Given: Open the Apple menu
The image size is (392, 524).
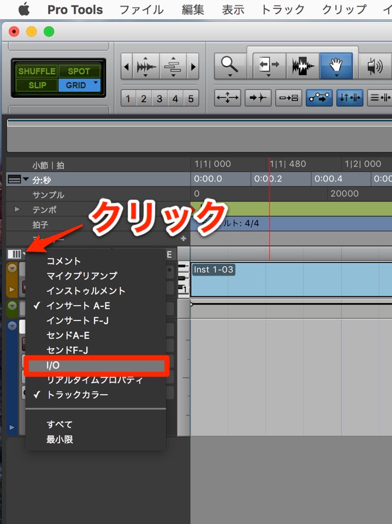Looking at the screenshot, I should (x=23, y=9).
